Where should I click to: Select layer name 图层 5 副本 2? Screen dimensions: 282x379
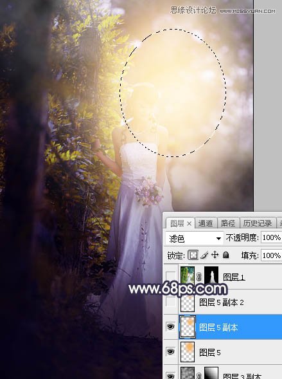point(222,302)
